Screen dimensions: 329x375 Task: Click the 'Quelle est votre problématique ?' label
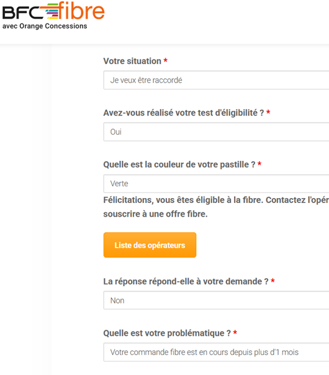167,333
